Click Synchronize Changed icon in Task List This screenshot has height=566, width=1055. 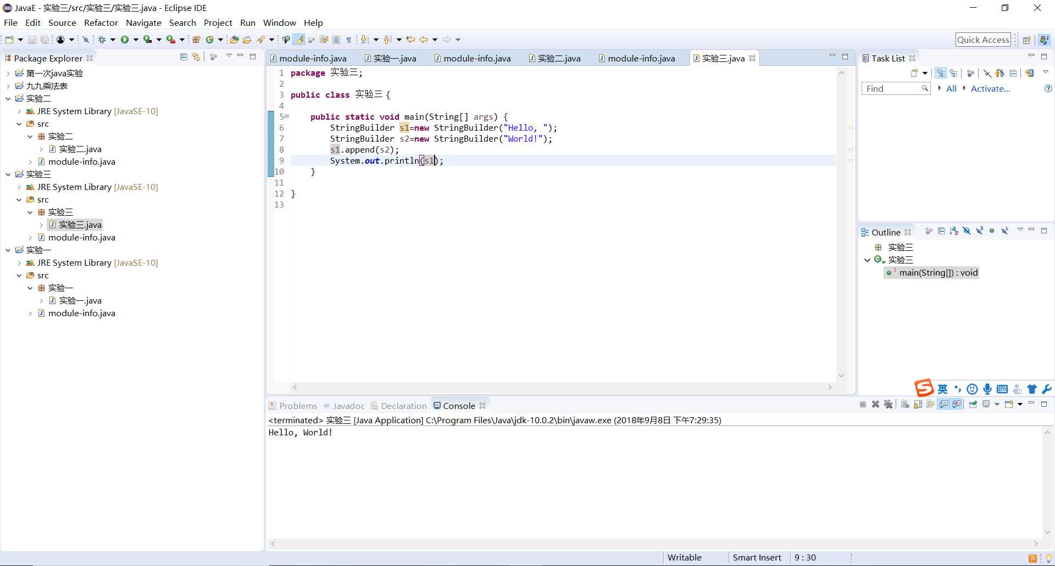[x=1030, y=73]
